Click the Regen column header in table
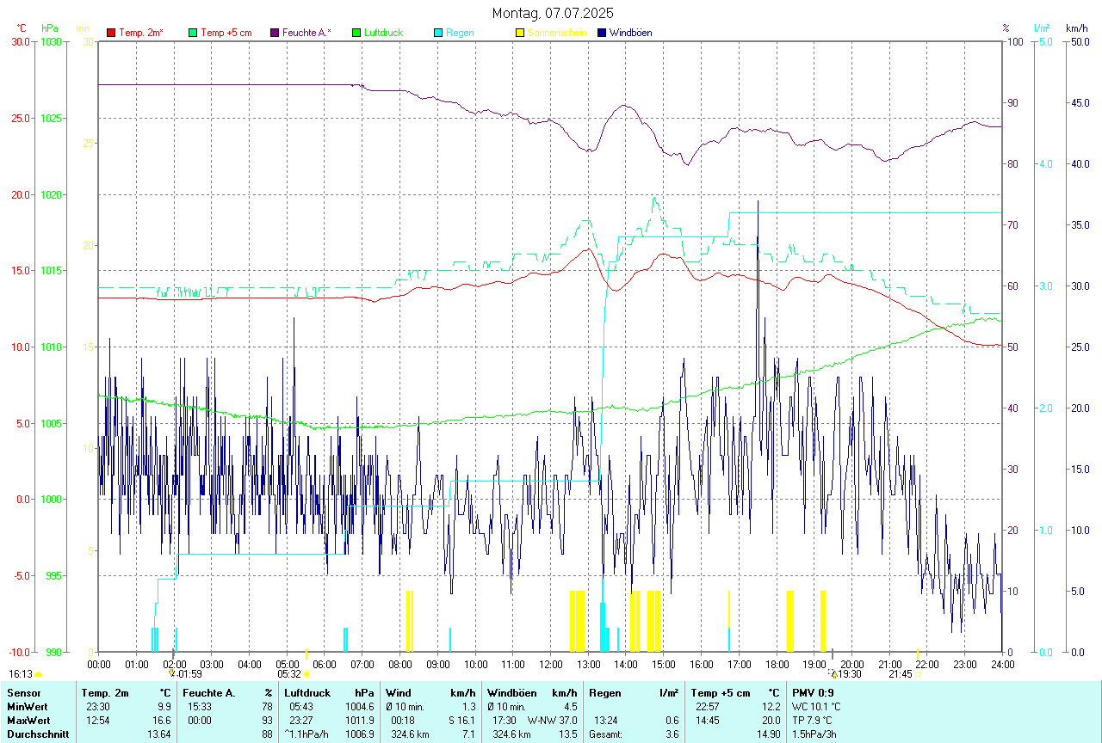Viewport: 1102px width, 743px height. point(605,692)
